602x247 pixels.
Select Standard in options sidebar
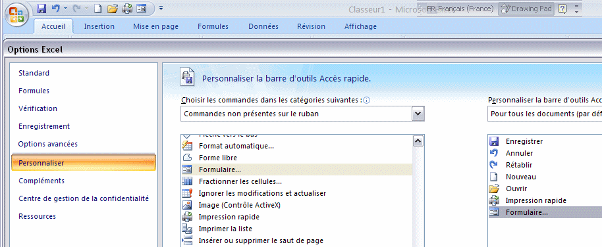tap(34, 73)
